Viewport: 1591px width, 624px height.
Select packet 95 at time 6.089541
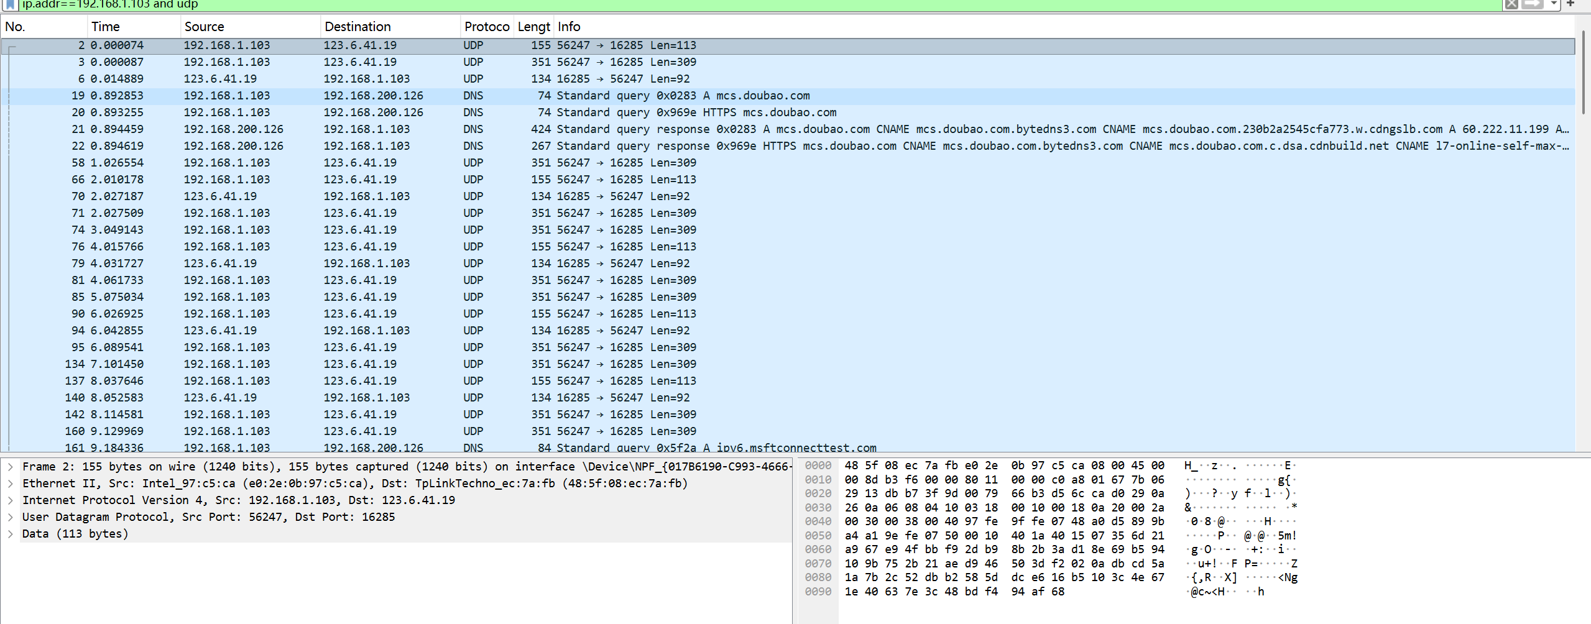click(x=788, y=347)
